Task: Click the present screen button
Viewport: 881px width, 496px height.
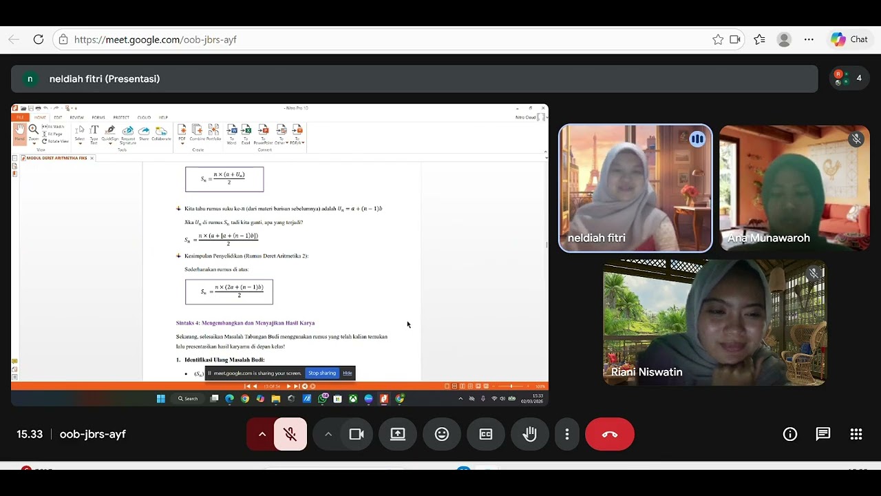Action: point(398,434)
